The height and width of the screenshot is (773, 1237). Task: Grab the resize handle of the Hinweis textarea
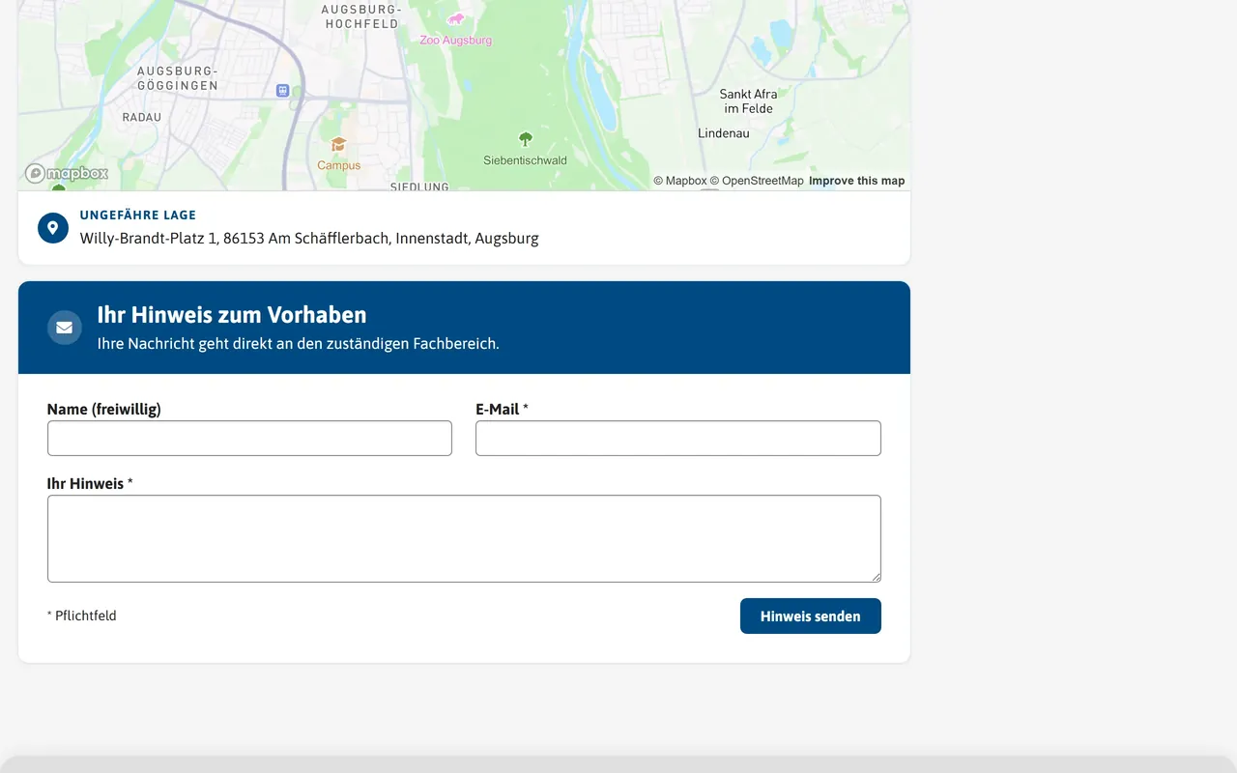coord(876,577)
